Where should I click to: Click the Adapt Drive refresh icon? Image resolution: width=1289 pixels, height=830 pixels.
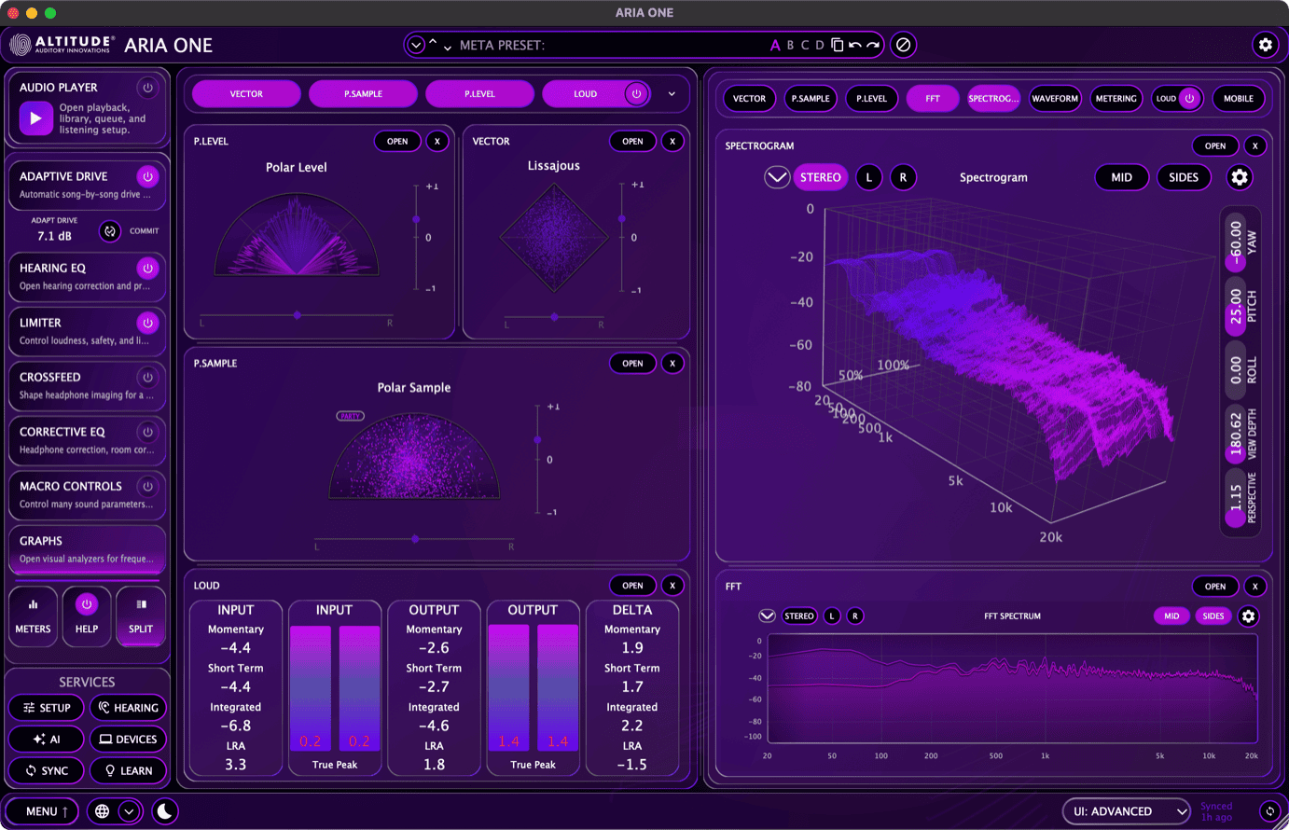[110, 231]
